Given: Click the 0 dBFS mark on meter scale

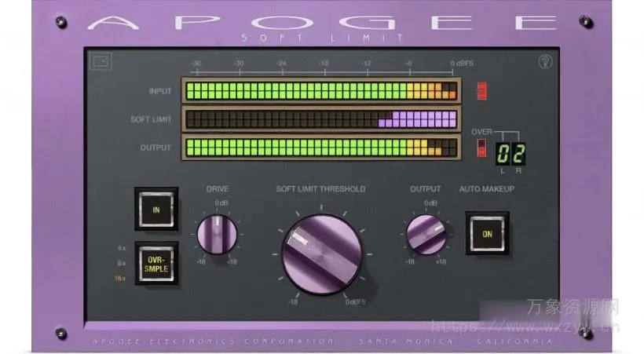Looking at the screenshot, I should 459,63.
